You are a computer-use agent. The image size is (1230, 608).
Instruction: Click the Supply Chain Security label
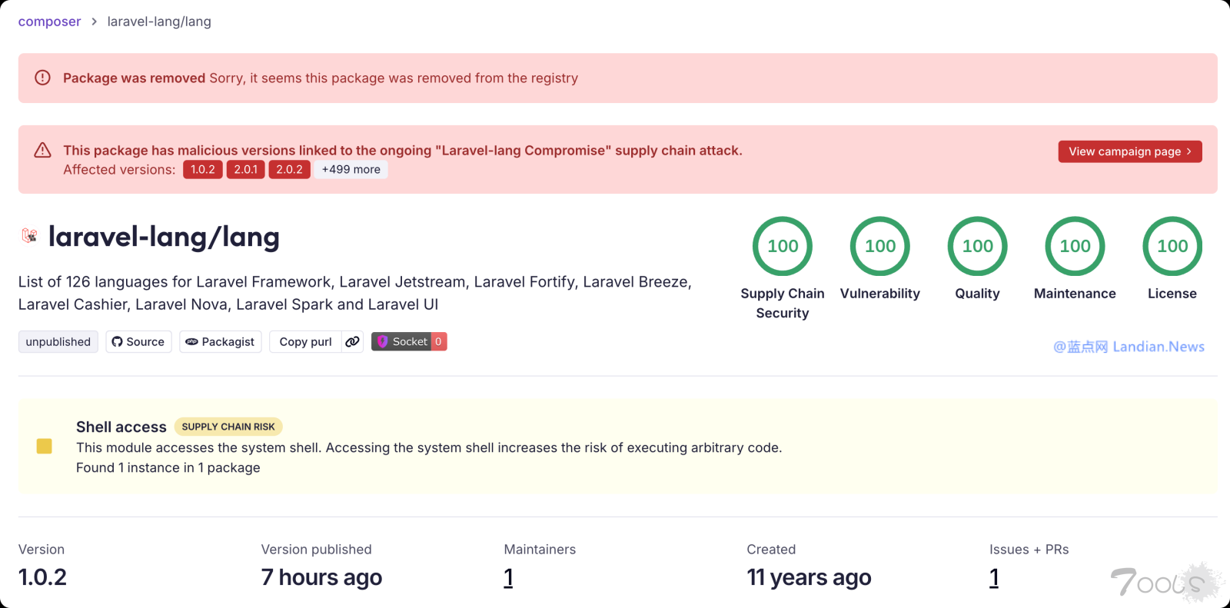(783, 303)
